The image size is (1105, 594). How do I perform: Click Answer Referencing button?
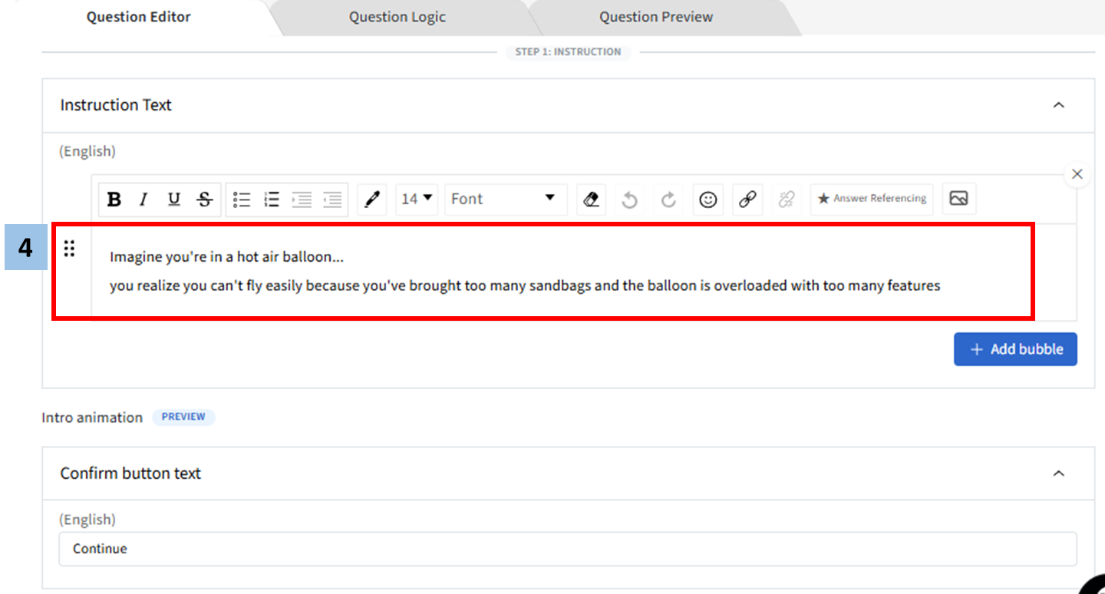coord(872,199)
